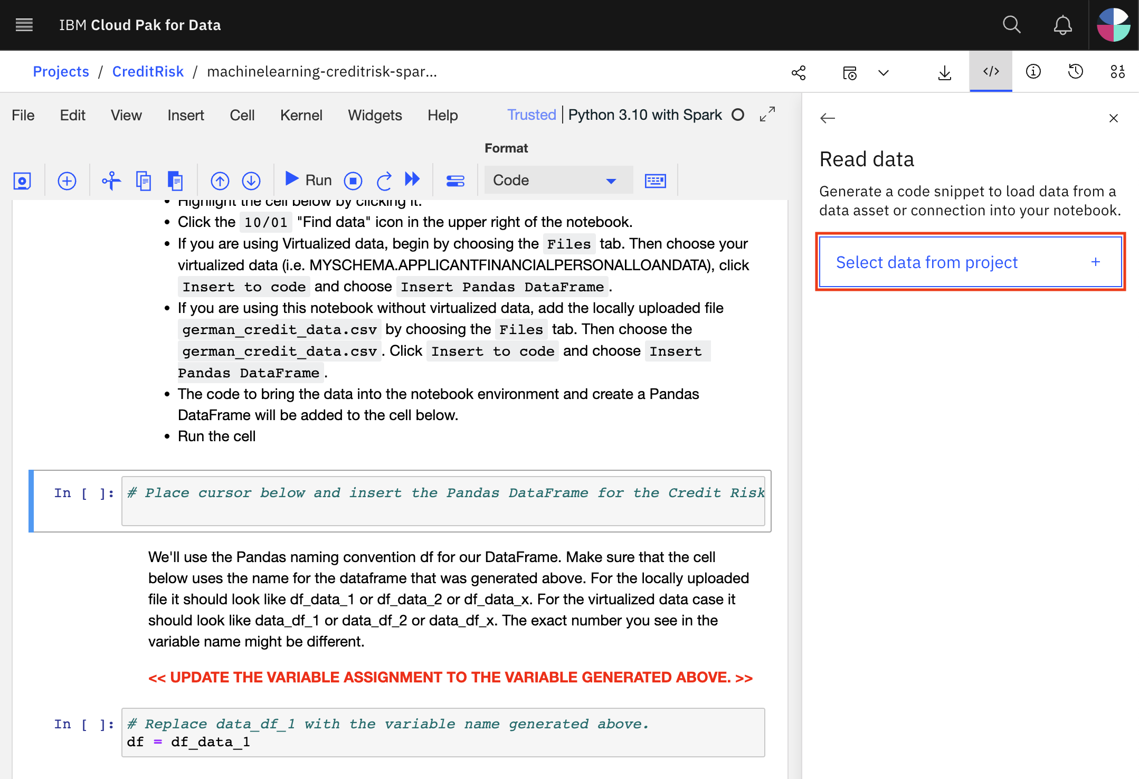Image resolution: width=1139 pixels, height=779 pixels.
Task: Click the interrupt kernel icon
Action: [x=354, y=180]
